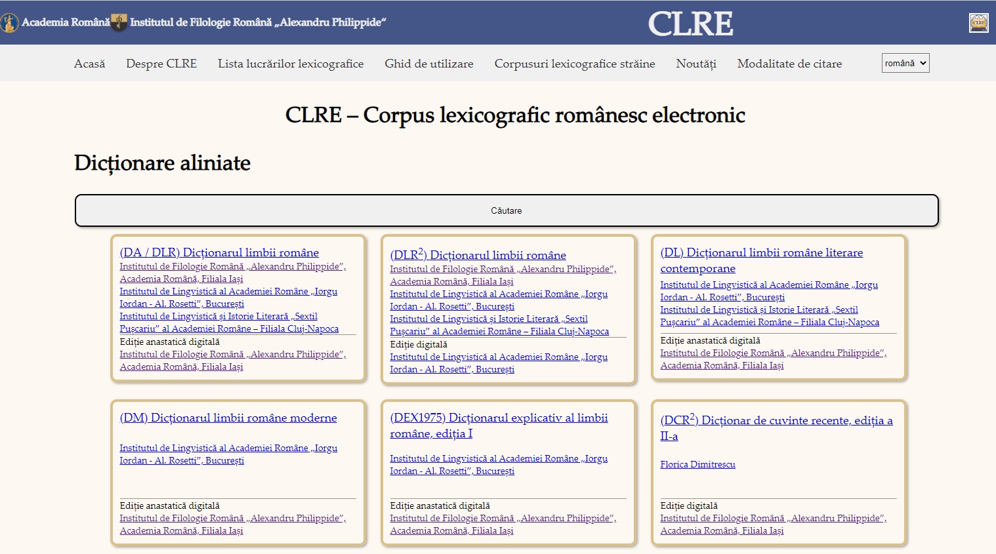
Task: Click Philippide institute link in DEX1975 card
Action: 503,524
